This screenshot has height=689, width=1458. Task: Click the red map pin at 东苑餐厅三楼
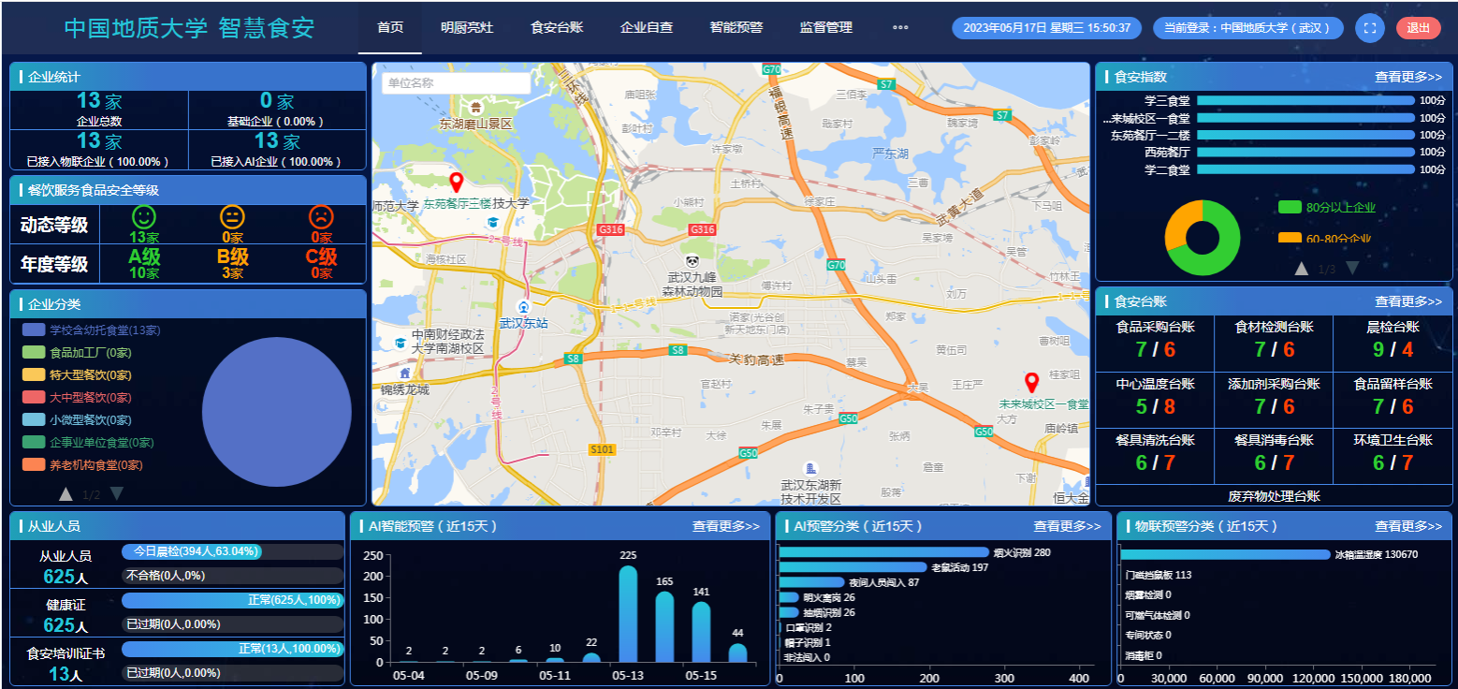coord(457,183)
